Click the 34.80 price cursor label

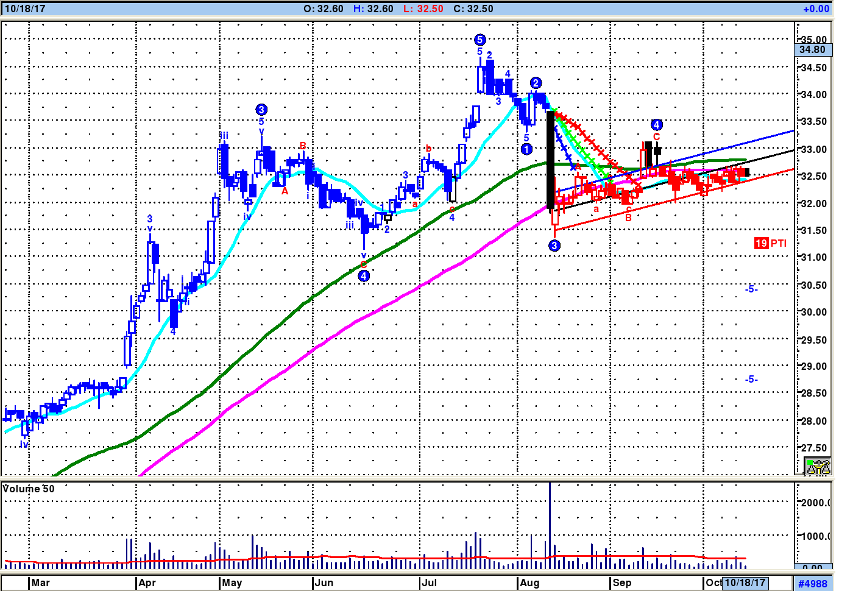point(813,49)
